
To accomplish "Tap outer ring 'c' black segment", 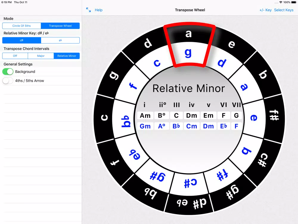I will (104, 117).
